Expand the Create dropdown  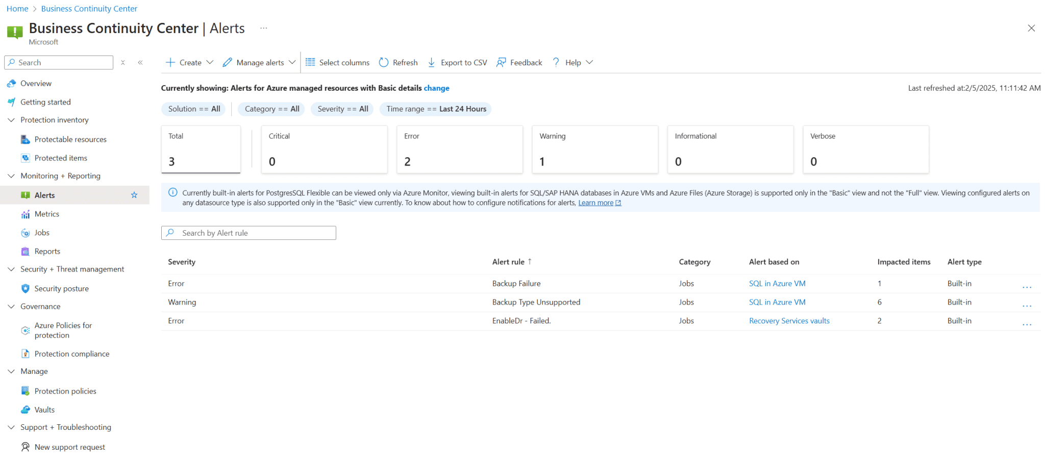[210, 62]
